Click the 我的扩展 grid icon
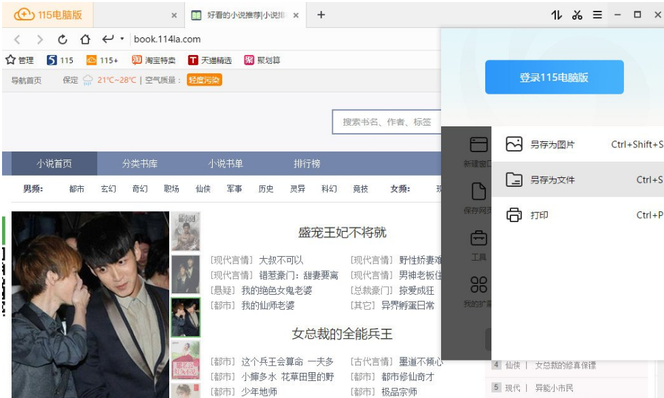Screen dimensions: 664x398 tap(478, 285)
